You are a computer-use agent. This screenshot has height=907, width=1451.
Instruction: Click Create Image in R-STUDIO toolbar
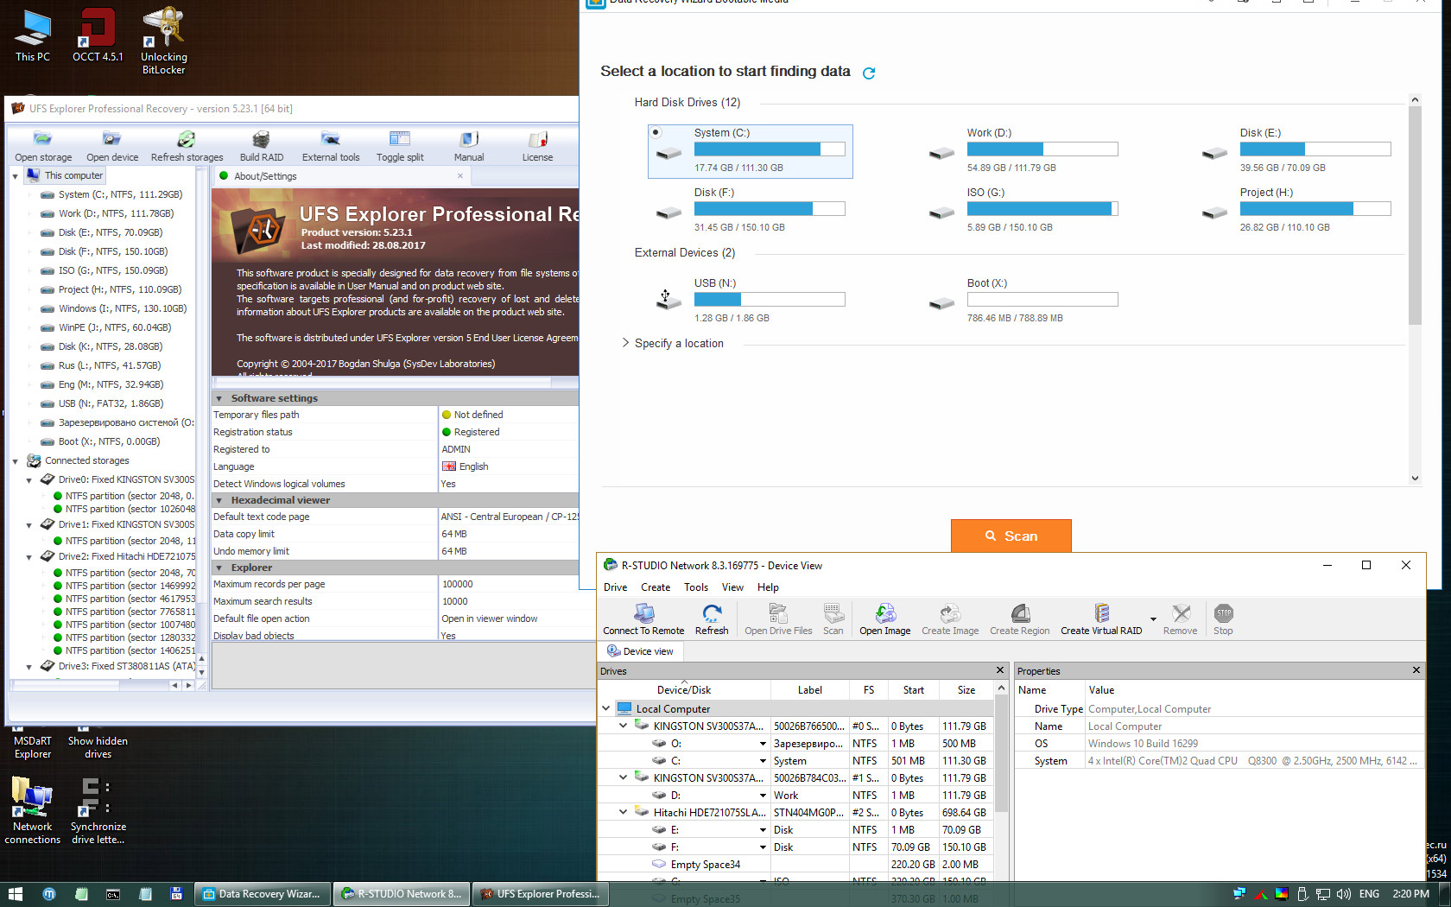[950, 619]
